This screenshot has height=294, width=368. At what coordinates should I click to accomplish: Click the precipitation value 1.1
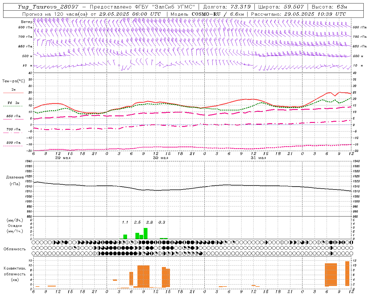coord(125,222)
